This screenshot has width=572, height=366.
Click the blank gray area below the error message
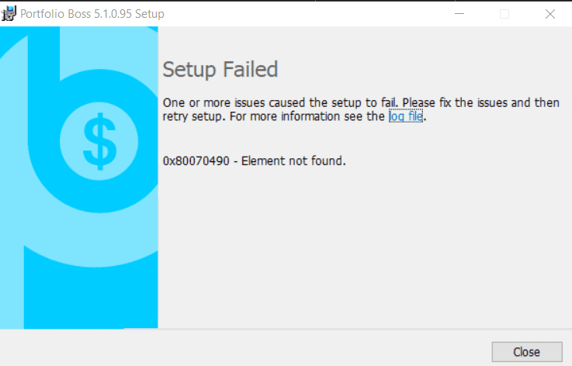(357, 248)
